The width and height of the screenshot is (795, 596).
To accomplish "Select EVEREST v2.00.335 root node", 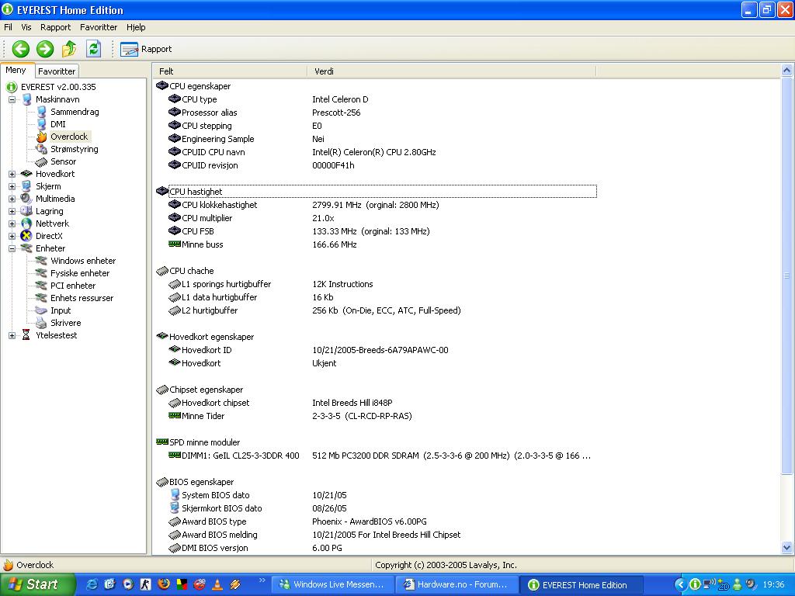I will [x=58, y=87].
